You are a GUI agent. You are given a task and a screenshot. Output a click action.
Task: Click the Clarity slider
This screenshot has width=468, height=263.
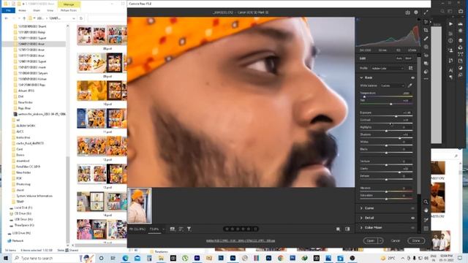click(x=386, y=172)
